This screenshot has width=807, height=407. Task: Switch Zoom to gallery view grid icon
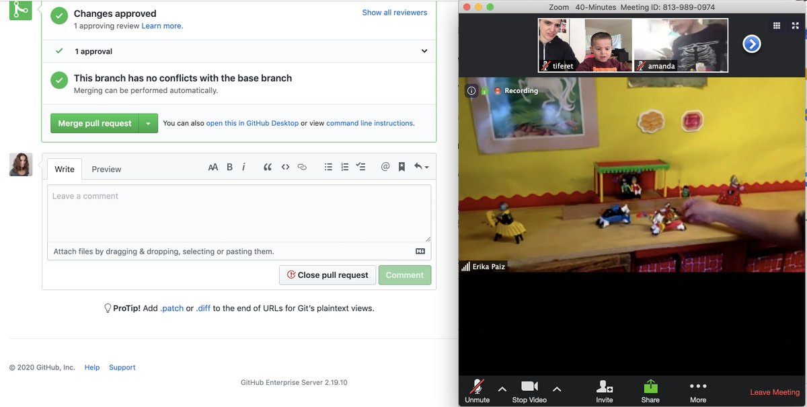click(x=776, y=25)
